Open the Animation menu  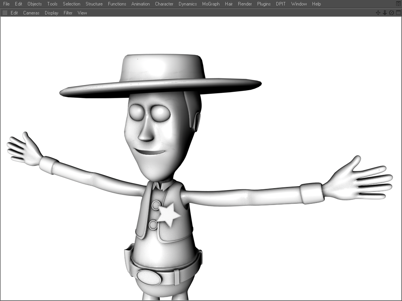tap(141, 4)
